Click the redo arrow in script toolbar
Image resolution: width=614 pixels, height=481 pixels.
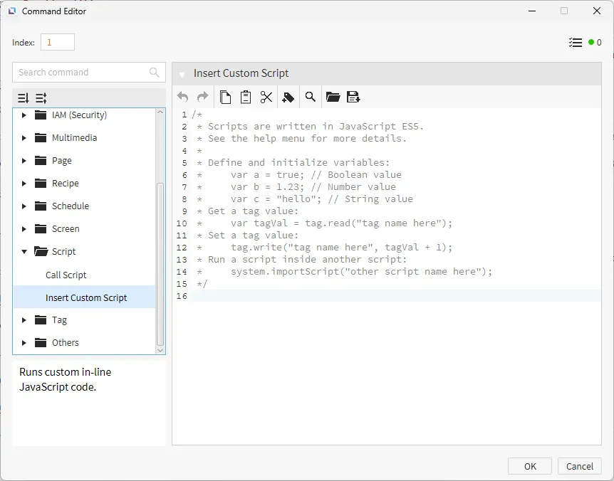point(203,97)
